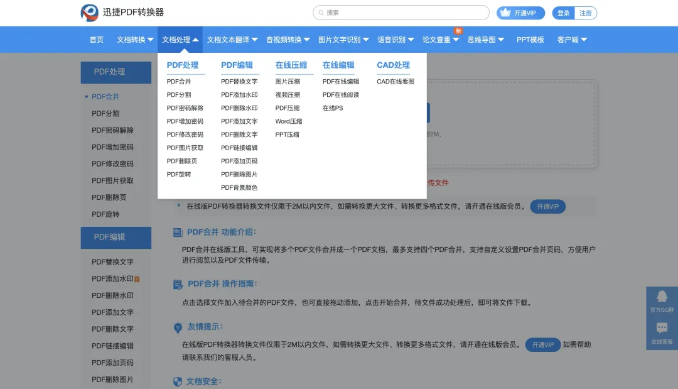
Task: Expand the 文档文本翻译 dropdown
Action: tap(232, 40)
